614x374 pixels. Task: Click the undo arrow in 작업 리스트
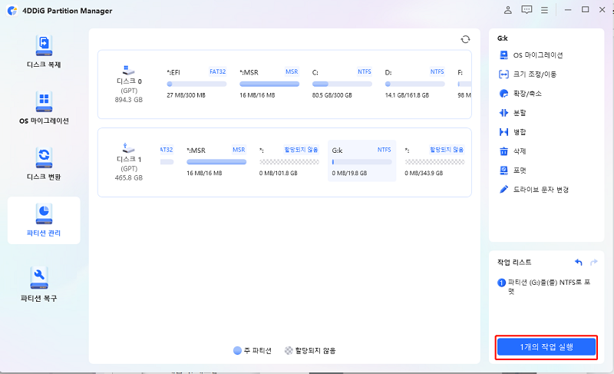tap(579, 262)
